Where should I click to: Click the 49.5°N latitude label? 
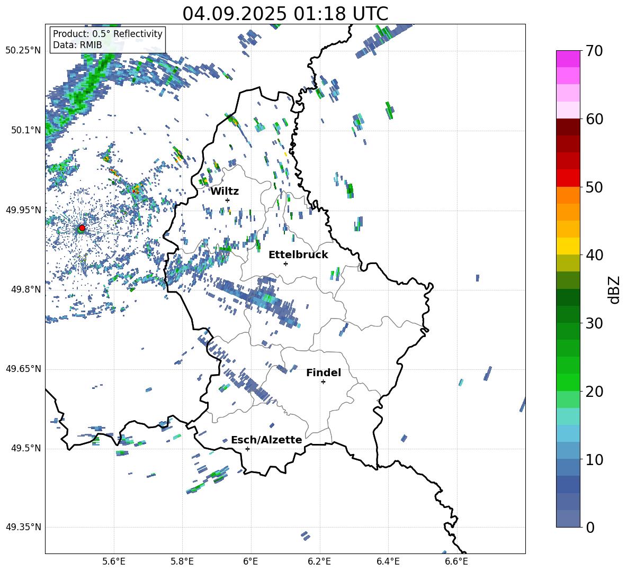click(26, 448)
